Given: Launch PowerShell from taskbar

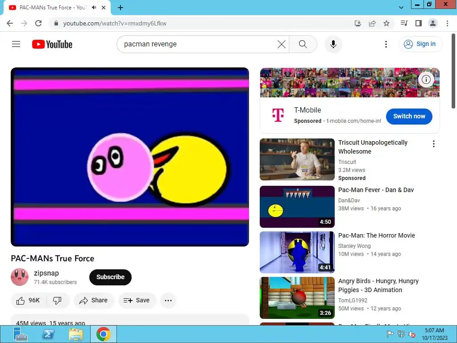Looking at the screenshot, I should click(48, 334).
